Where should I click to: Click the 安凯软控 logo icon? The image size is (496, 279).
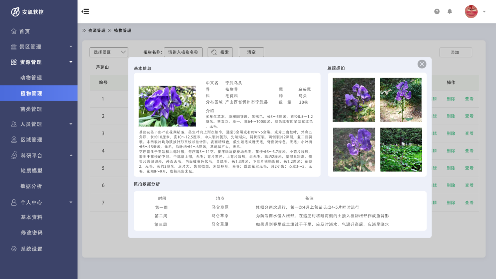(x=15, y=12)
